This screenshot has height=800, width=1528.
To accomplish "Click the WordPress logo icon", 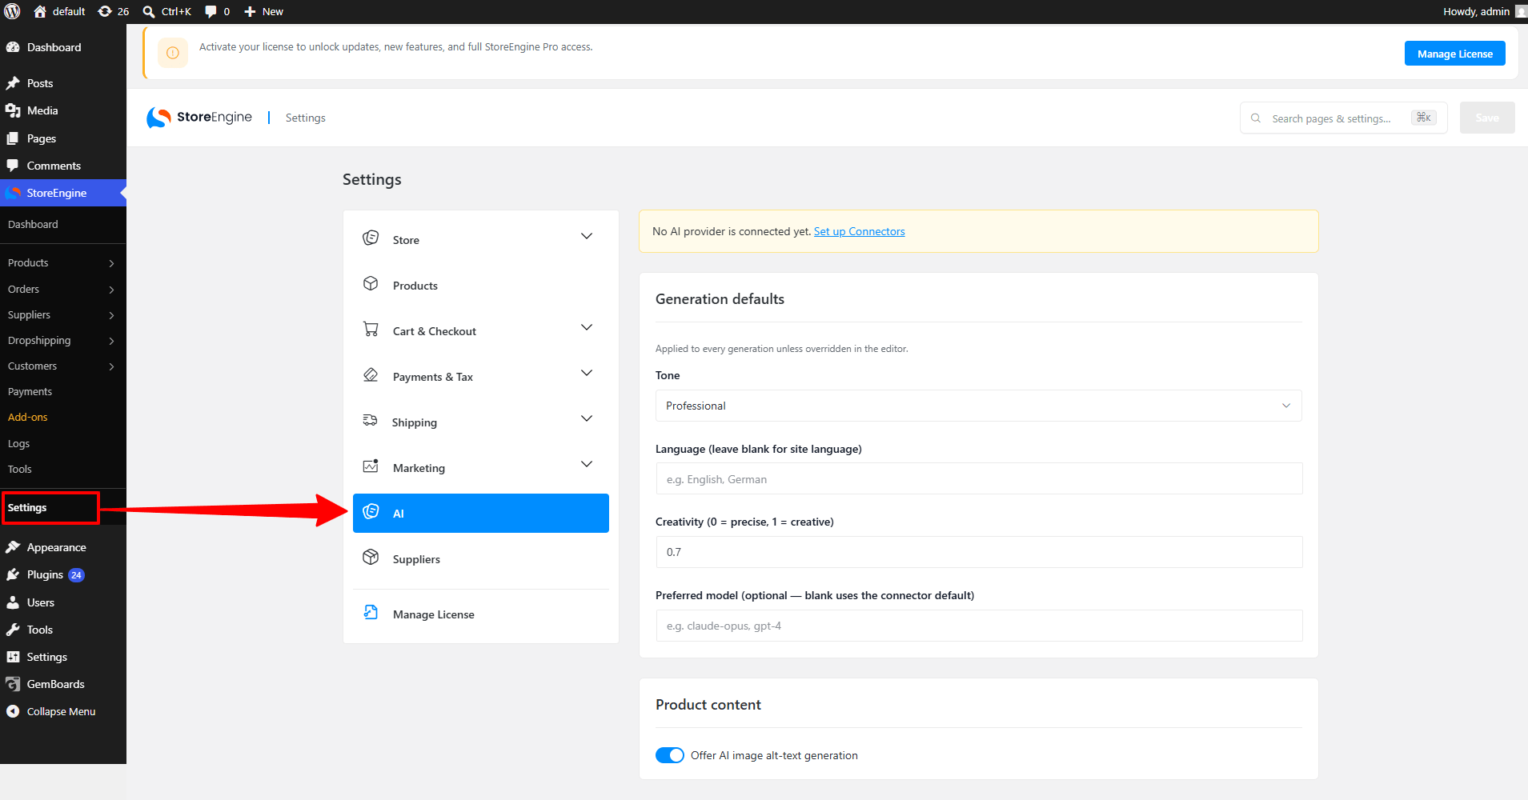I will tap(12, 11).
